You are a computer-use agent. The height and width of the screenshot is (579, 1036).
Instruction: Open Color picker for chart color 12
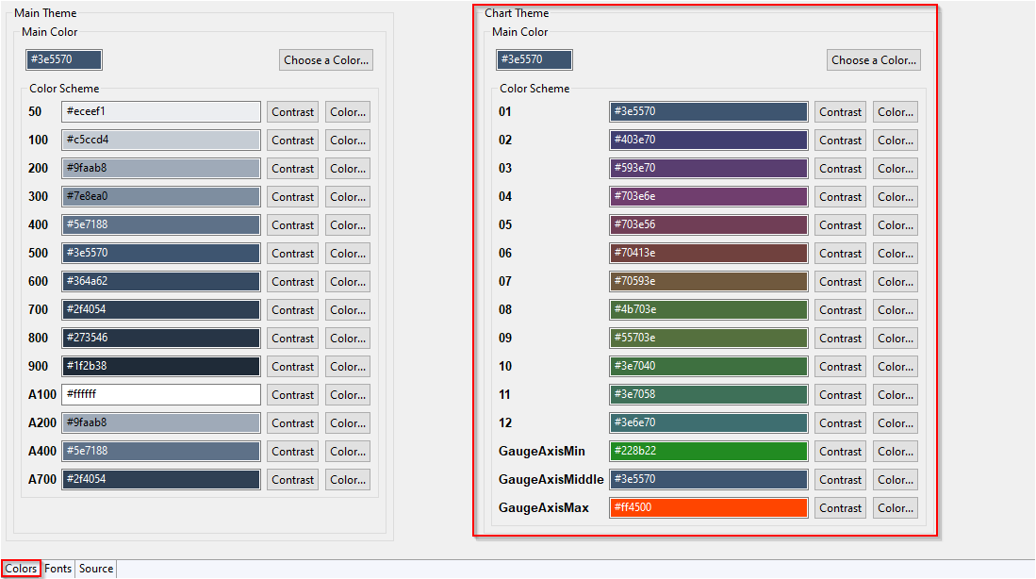895,422
